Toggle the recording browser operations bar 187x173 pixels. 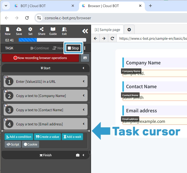(x=40, y=58)
